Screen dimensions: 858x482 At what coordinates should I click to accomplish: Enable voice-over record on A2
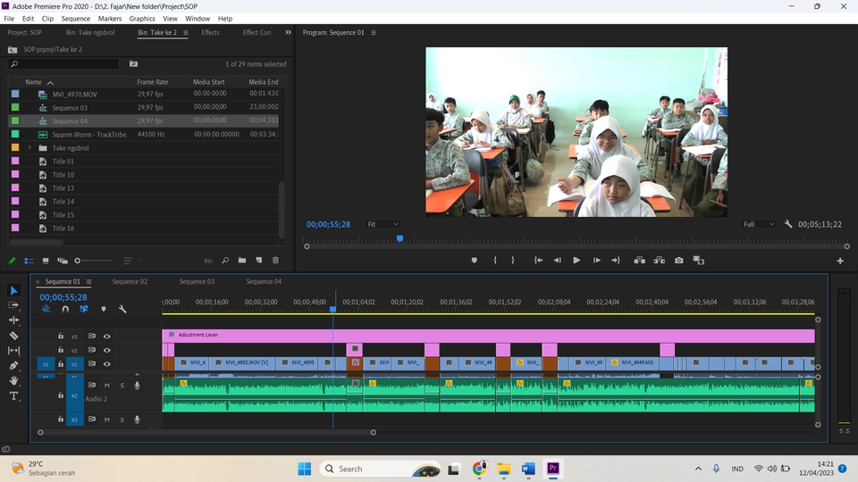137,386
